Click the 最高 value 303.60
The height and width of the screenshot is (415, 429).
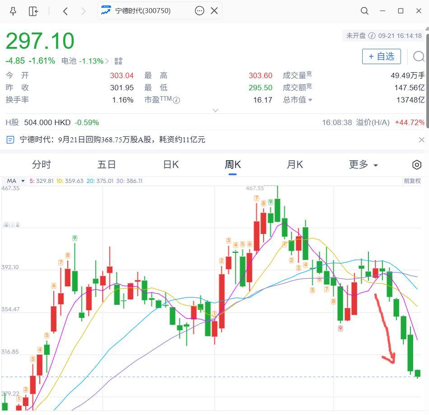pos(260,75)
